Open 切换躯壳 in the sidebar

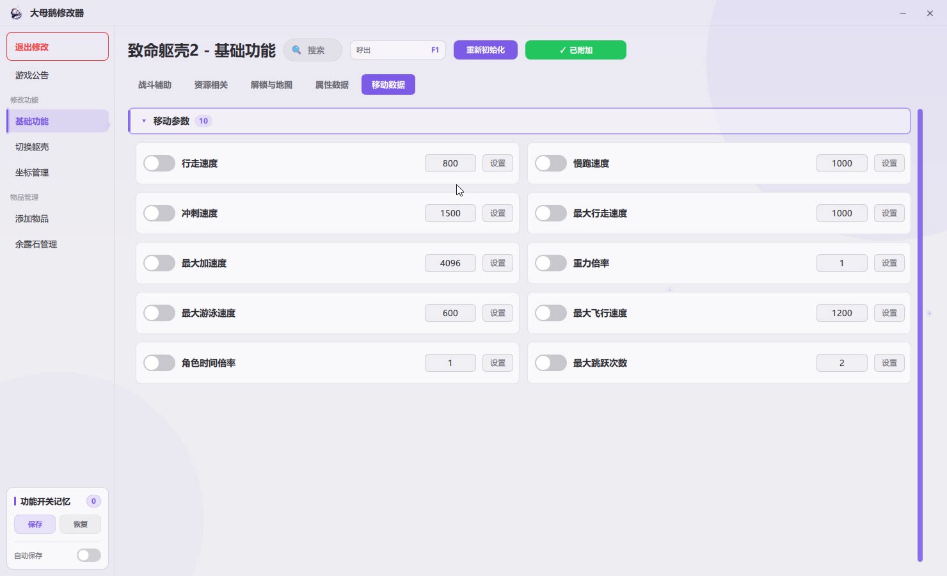(58, 147)
